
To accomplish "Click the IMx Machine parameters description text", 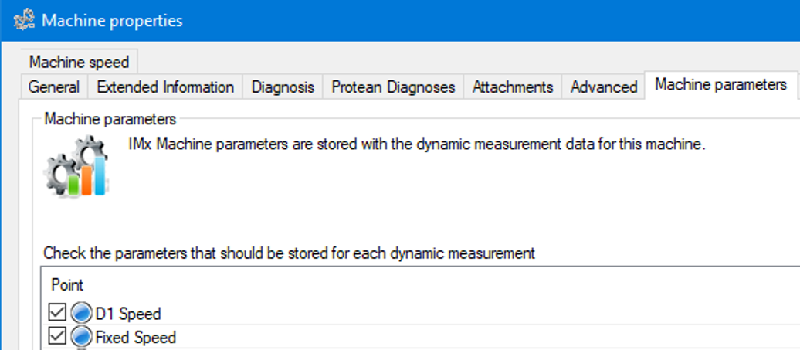I will [x=417, y=144].
